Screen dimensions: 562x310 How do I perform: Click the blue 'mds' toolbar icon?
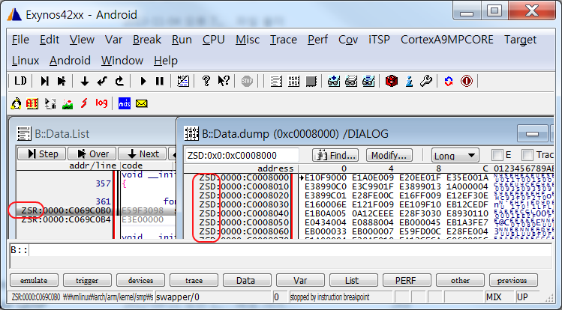tap(125, 103)
